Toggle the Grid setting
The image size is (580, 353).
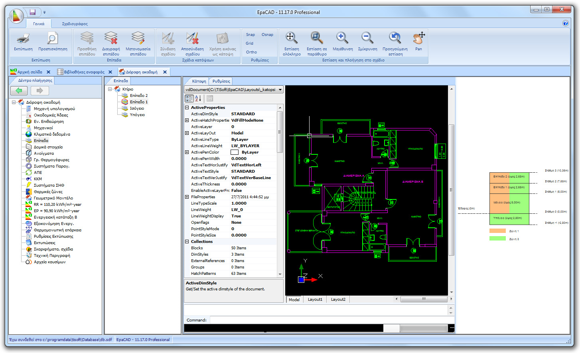click(250, 43)
